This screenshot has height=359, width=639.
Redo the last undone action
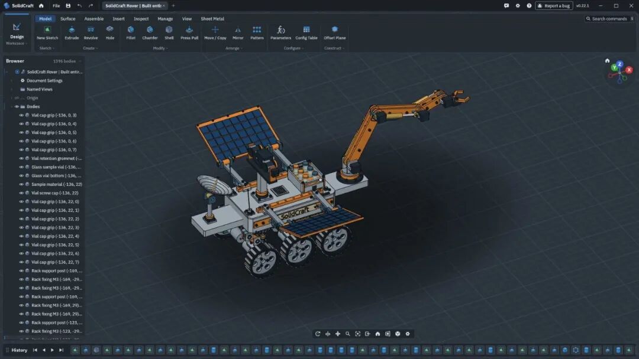[91, 6]
